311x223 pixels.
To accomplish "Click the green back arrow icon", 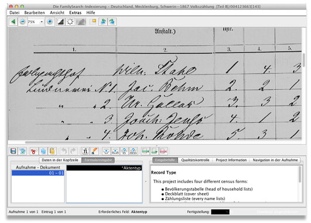I will coord(13,22).
